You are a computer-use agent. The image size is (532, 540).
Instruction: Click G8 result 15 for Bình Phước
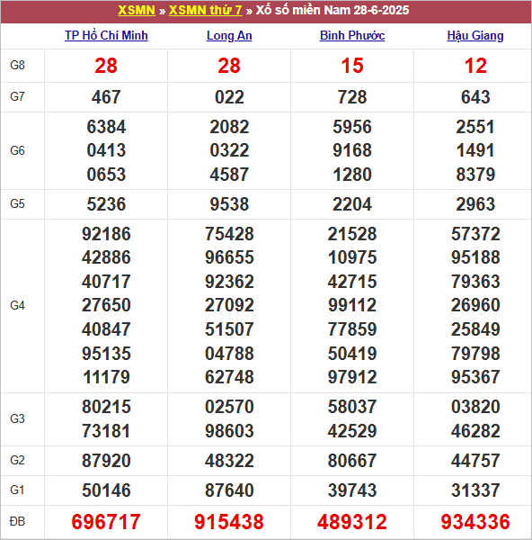(352, 66)
